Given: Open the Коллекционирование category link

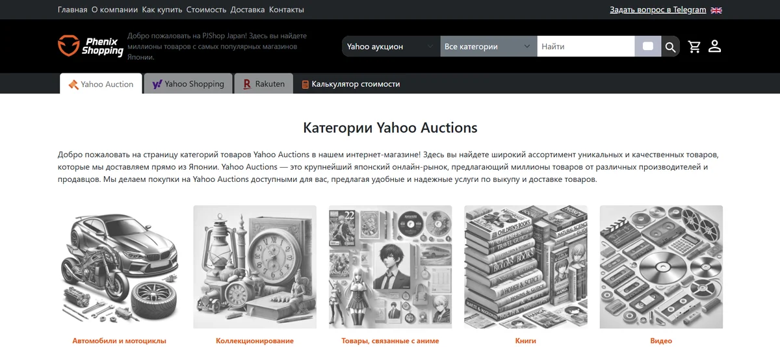Looking at the screenshot, I should tap(255, 341).
